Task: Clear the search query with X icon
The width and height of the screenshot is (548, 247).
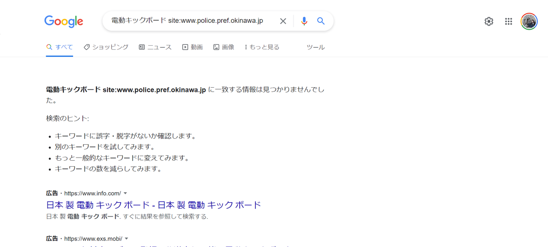Action: [283, 21]
